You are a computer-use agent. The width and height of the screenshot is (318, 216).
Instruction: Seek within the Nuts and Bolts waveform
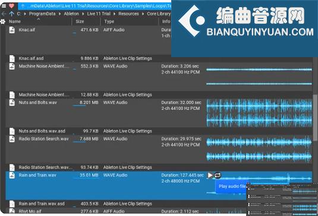point(259,113)
